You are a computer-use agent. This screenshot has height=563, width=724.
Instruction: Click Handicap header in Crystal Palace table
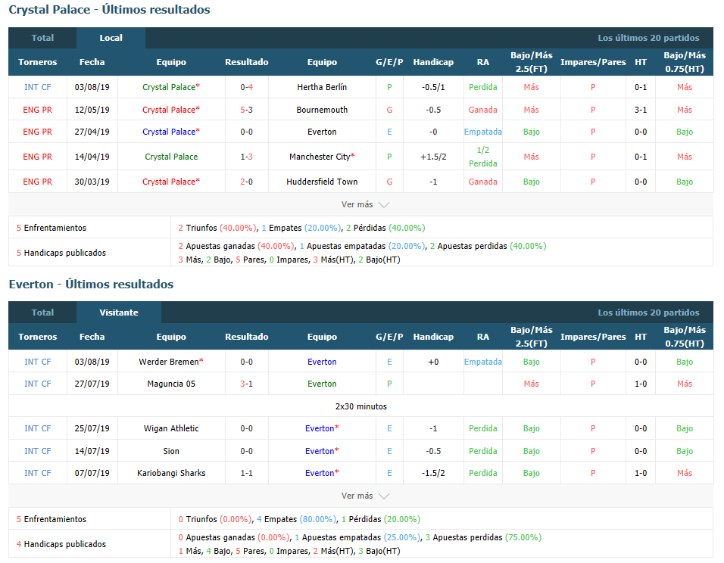click(x=433, y=62)
